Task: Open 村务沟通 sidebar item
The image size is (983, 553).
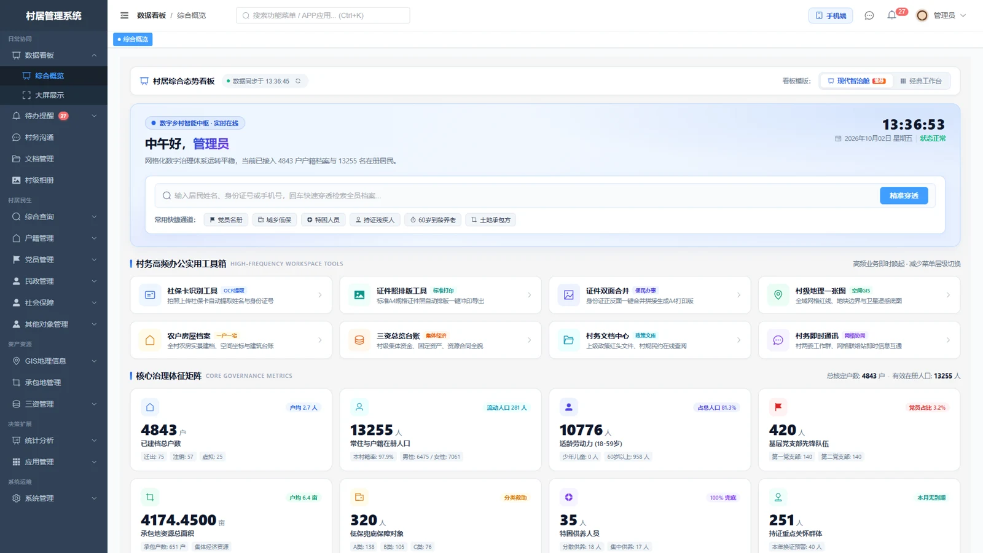Action: click(53, 137)
